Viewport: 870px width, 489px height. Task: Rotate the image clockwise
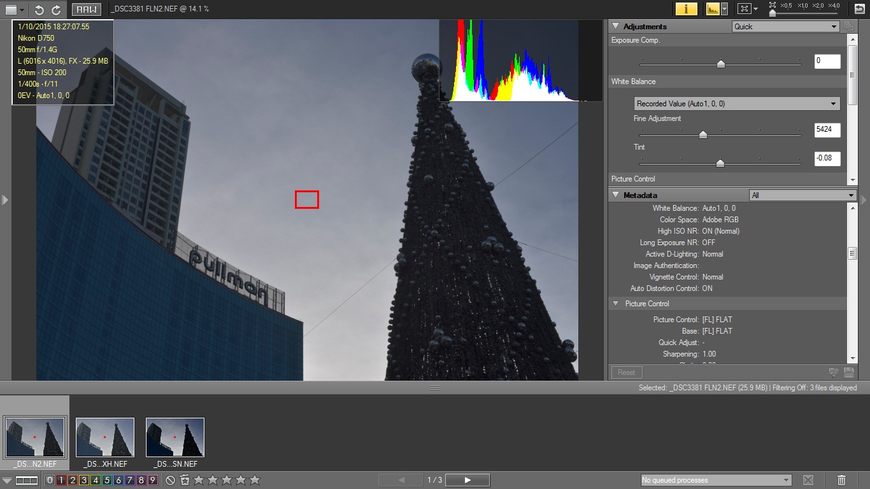[x=56, y=10]
